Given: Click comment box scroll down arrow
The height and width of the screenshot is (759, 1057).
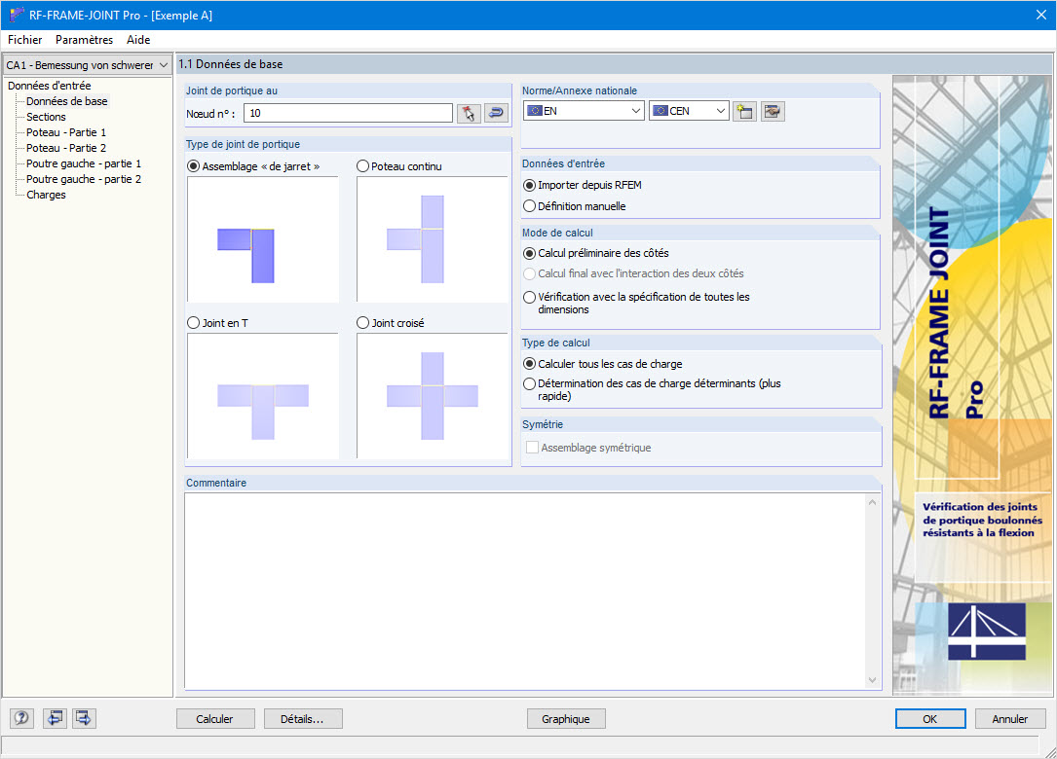Looking at the screenshot, I should (x=872, y=680).
